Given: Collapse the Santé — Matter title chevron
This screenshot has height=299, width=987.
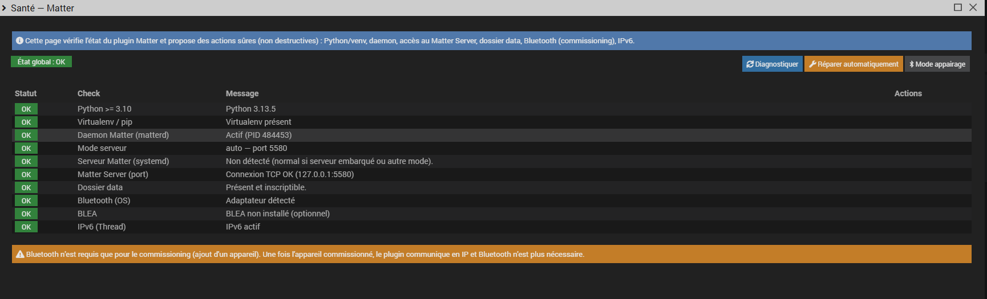Looking at the screenshot, I should pyautogui.click(x=5, y=8).
